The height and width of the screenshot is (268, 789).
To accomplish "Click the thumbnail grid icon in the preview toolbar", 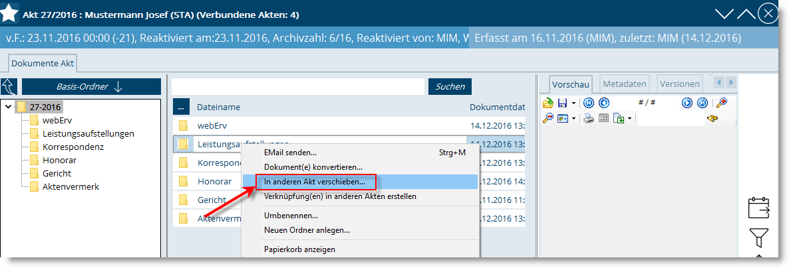I will 603,119.
